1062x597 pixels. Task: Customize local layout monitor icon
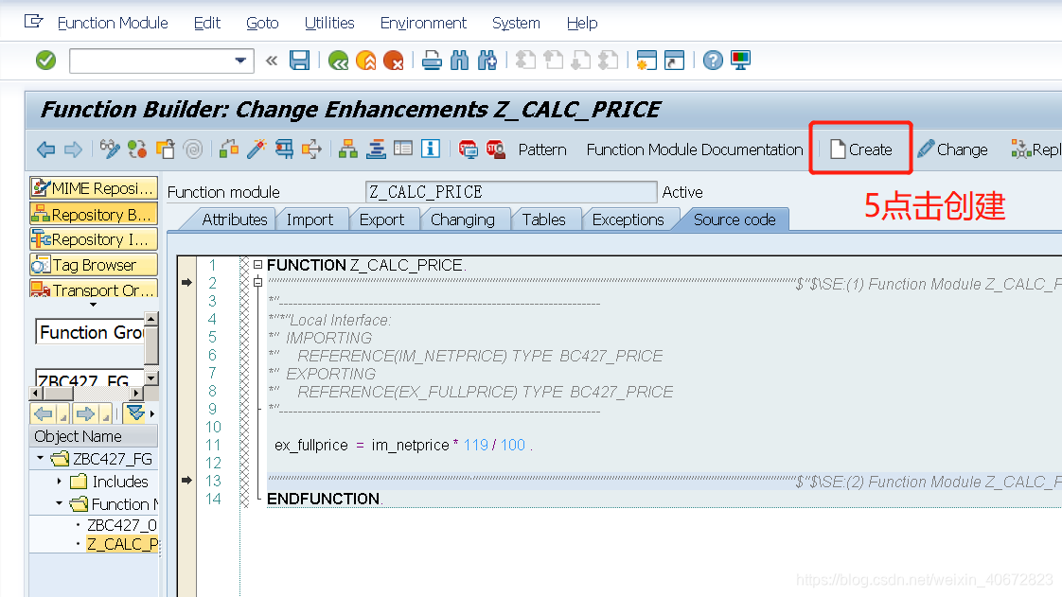point(740,61)
